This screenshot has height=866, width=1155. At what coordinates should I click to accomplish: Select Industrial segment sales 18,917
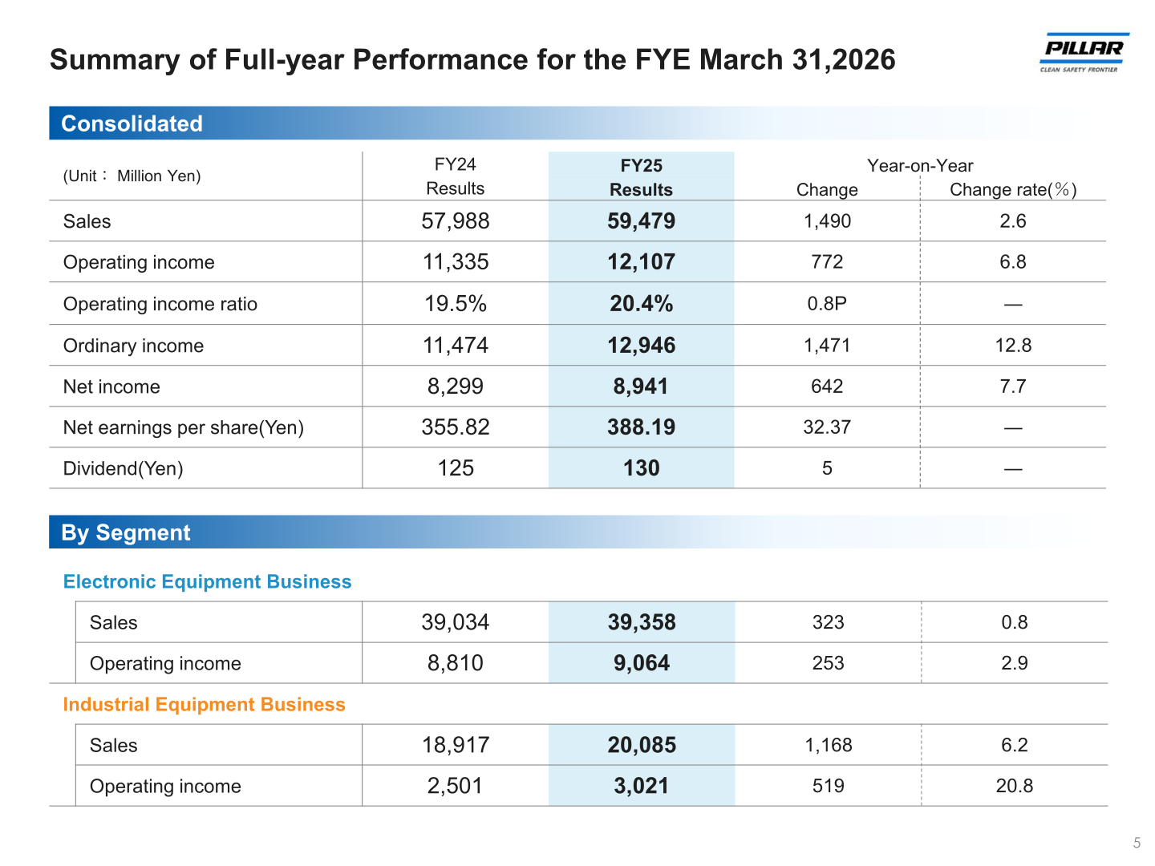pyautogui.click(x=456, y=745)
